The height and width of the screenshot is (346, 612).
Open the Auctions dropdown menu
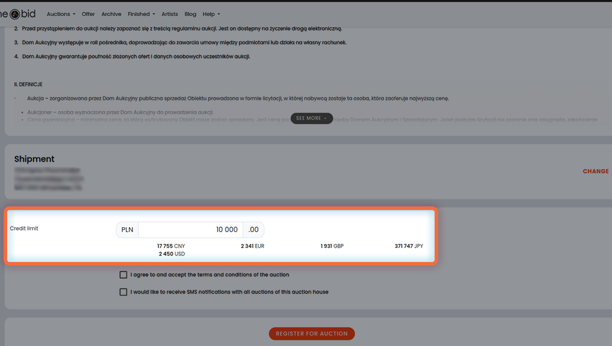coord(61,14)
